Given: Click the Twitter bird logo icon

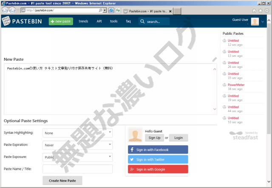Looking at the screenshot, I should [132, 160].
